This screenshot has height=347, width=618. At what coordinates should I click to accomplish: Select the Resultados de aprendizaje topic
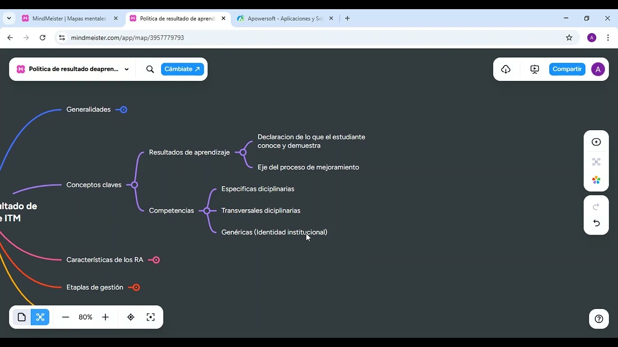(189, 152)
